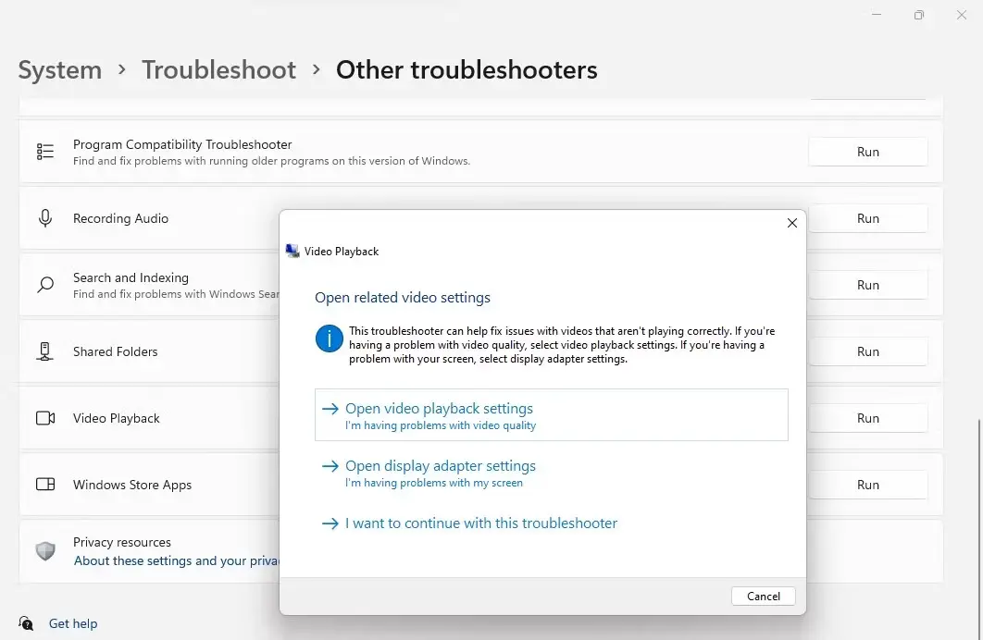Run the Search and Indexing troubleshooter
The image size is (983, 640).
(x=867, y=285)
